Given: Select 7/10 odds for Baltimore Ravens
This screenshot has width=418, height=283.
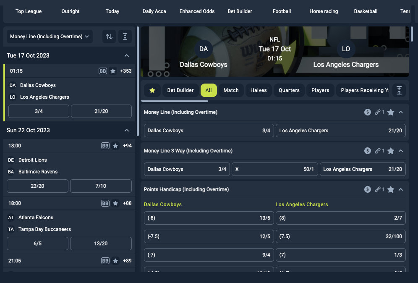Looking at the screenshot, I should 101,186.
